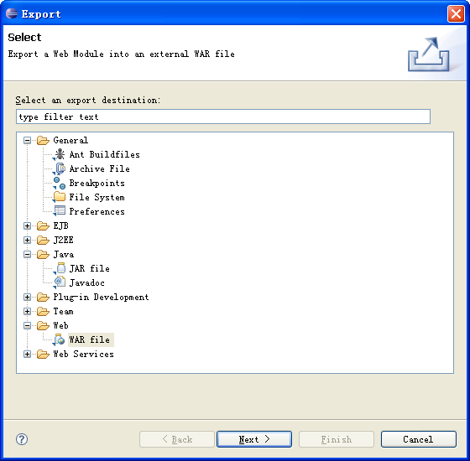
Task: Select the WAR file entry
Action: click(x=89, y=339)
